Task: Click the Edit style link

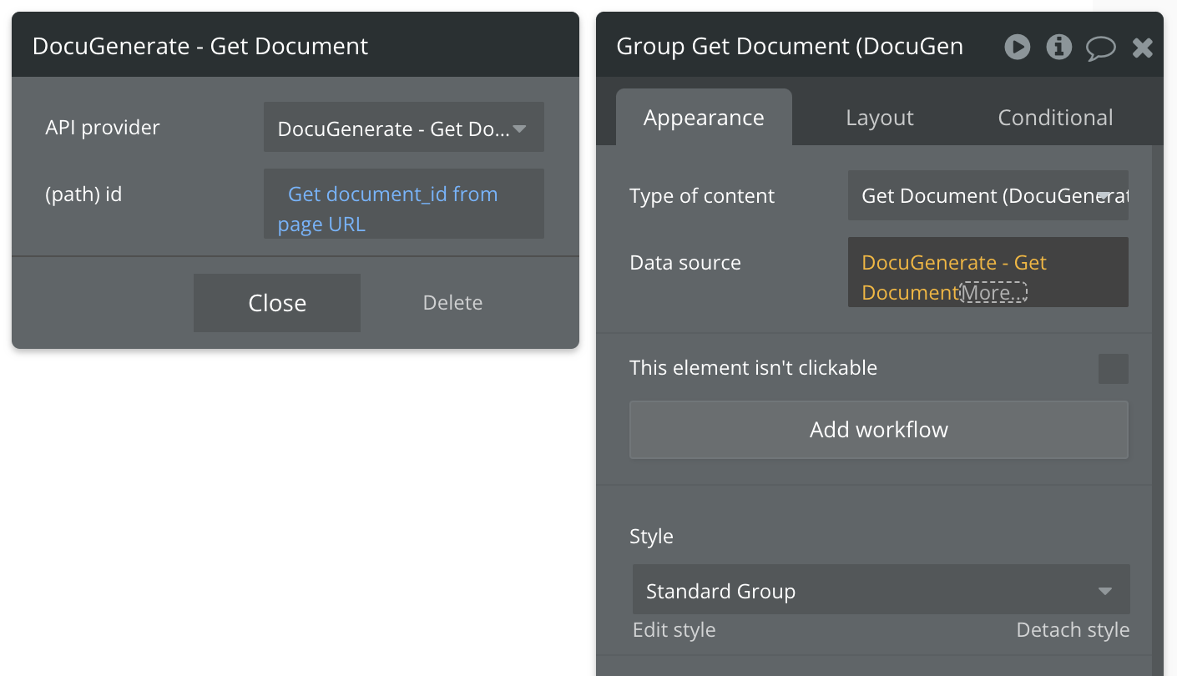Action: pyautogui.click(x=674, y=630)
